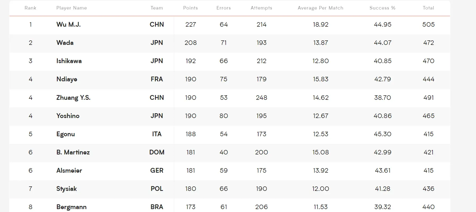Click on player name Ndiaye

[x=67, y=79]
